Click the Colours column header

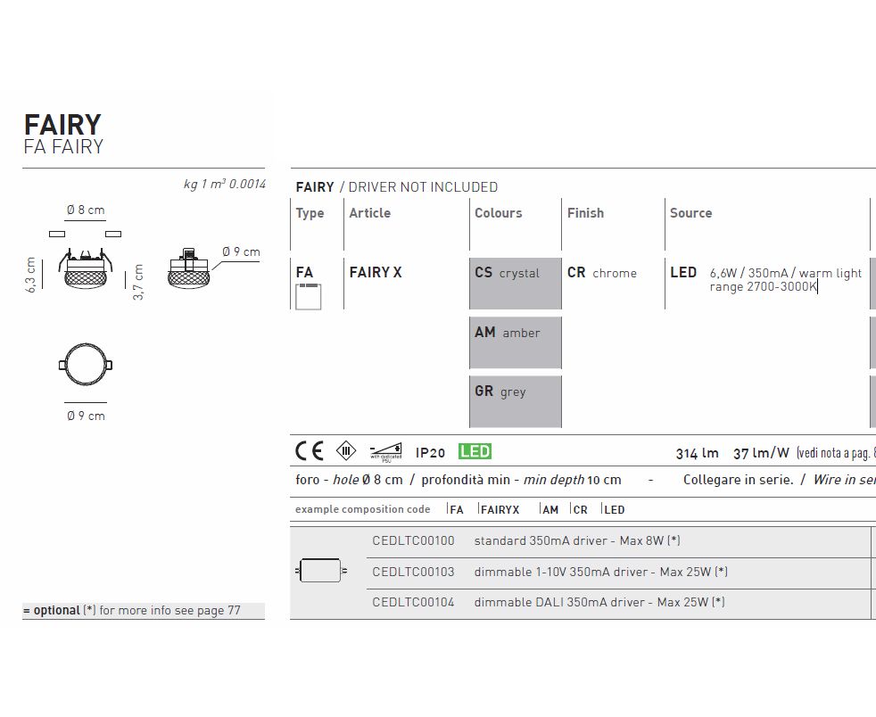(x=498, y=213)
